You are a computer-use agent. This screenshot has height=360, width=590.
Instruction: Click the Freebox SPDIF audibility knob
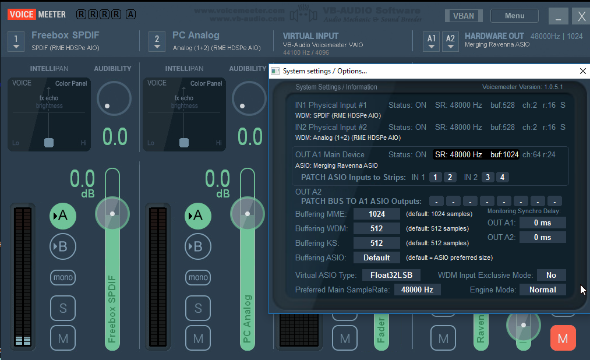point(114,98)
